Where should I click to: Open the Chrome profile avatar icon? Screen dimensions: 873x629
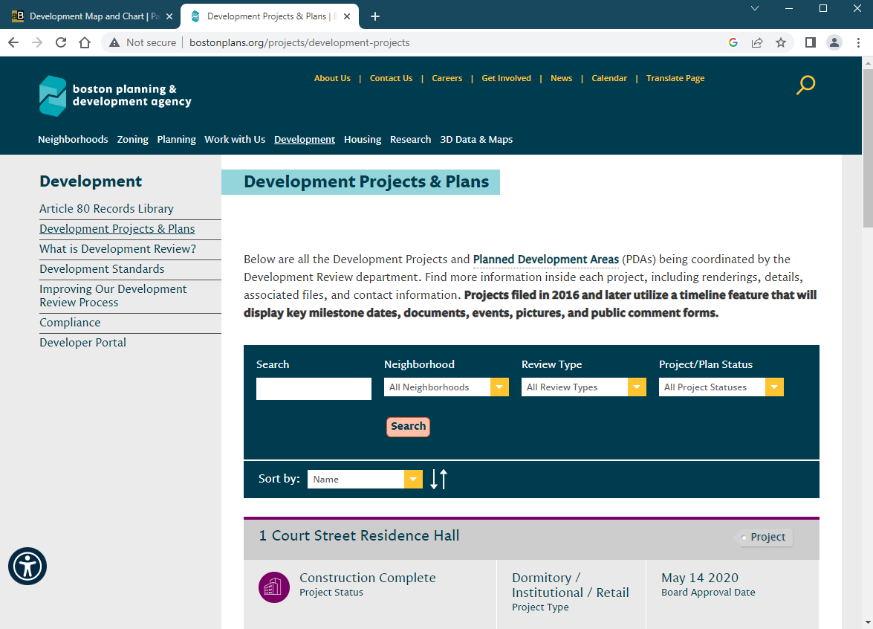coord(834,42)
